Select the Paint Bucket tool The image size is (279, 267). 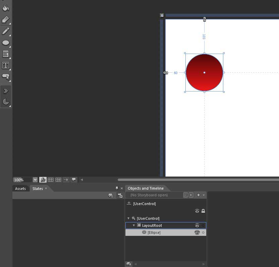click(5, 8)
